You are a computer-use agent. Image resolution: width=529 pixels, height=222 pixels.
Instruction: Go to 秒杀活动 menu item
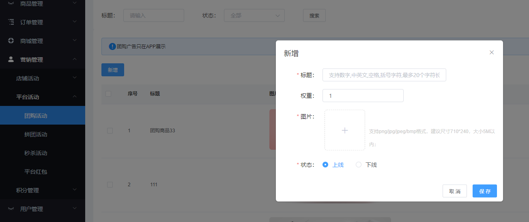click(36, 153)
